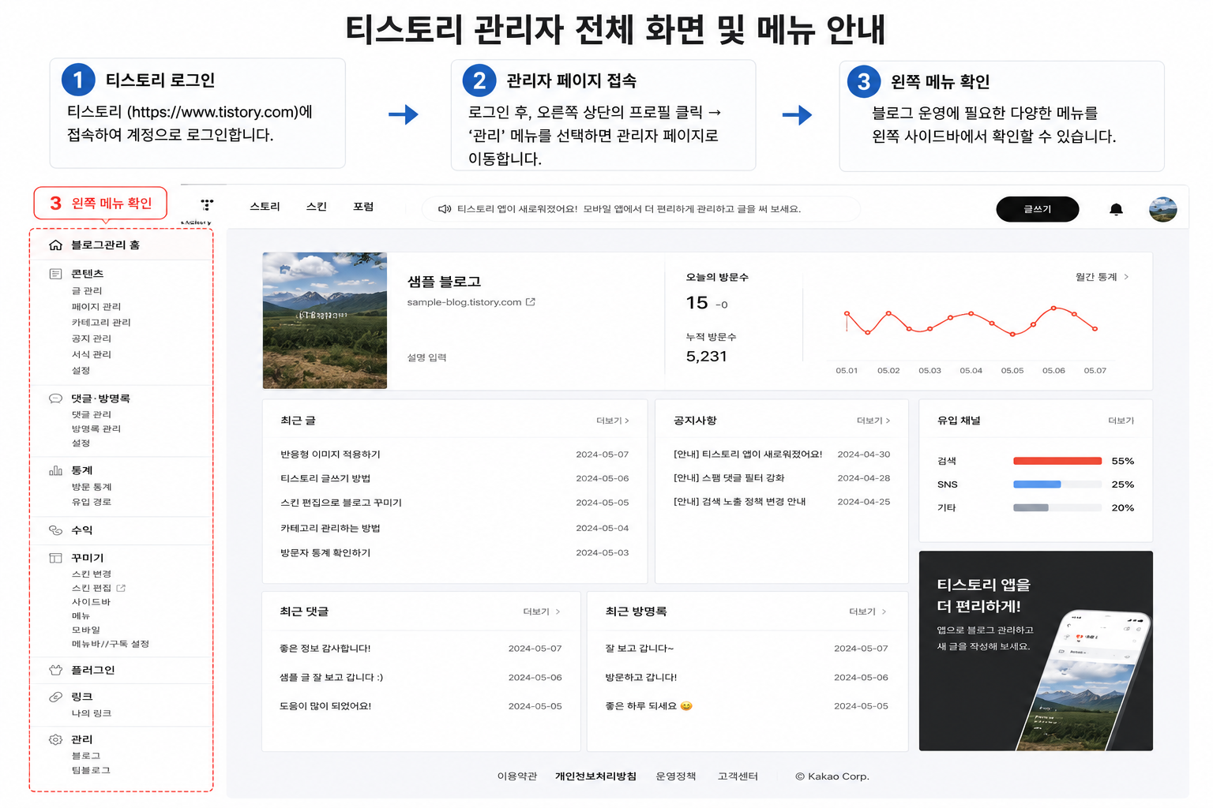
Task: Open 고객센터 in the footer
Action: [738, 776]
